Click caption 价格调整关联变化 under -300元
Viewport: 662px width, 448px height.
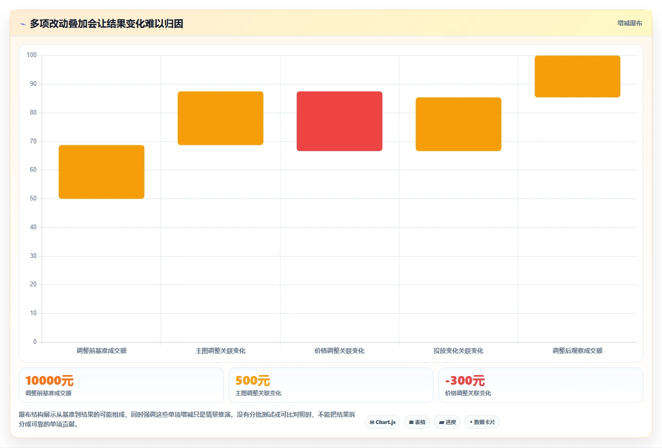468,393
